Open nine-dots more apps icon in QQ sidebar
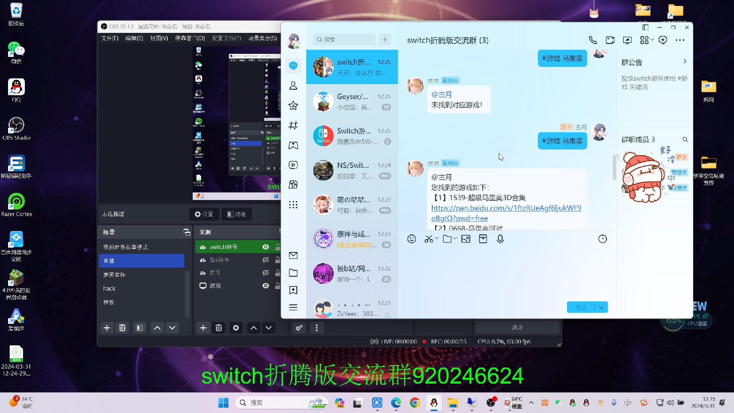The image size is (734, 413). pyautogui.click(x=293, y=205)
